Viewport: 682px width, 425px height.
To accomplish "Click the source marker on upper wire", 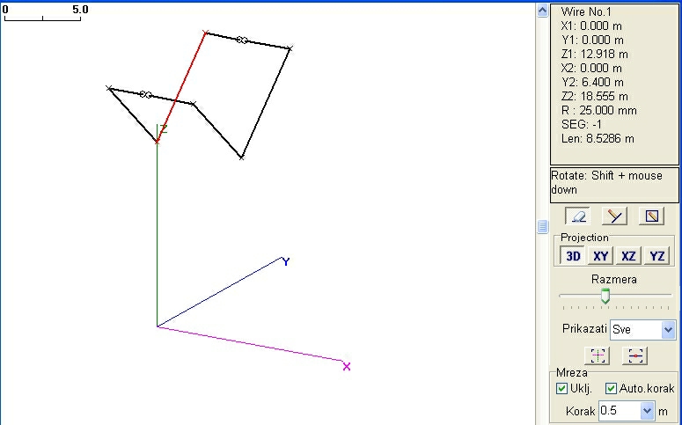I will [241, 40].
